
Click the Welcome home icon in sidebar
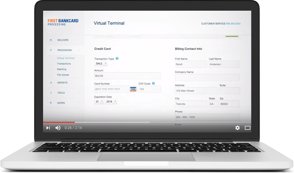[51, 40]
